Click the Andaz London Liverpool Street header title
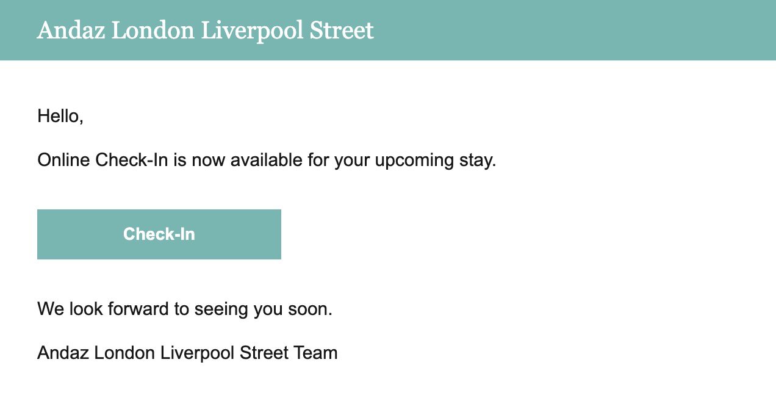 coord(205,31)
